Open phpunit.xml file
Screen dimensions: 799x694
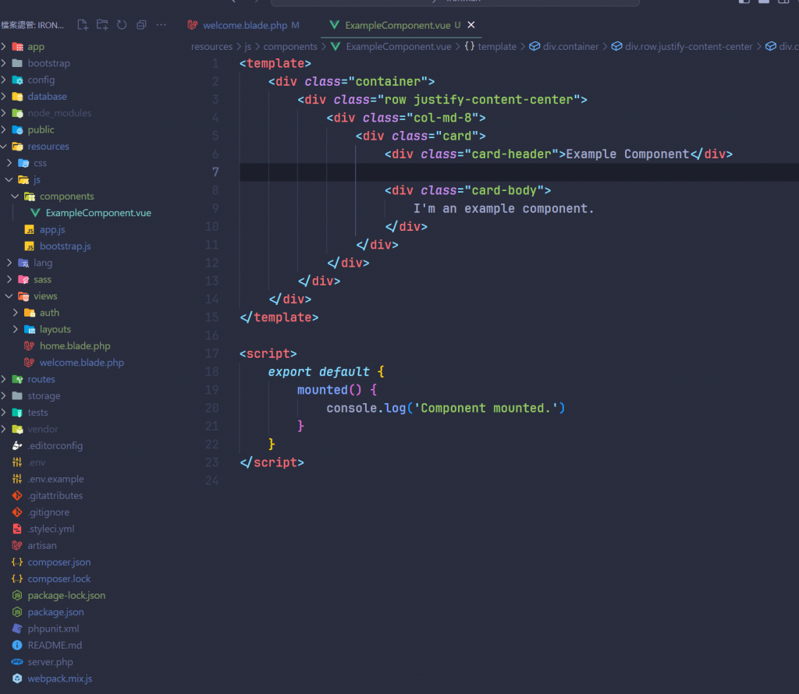(53, 628)
